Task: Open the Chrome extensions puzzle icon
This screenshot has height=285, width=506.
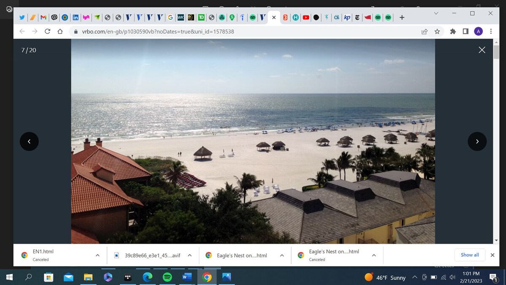Action: (x=453, y=31)
